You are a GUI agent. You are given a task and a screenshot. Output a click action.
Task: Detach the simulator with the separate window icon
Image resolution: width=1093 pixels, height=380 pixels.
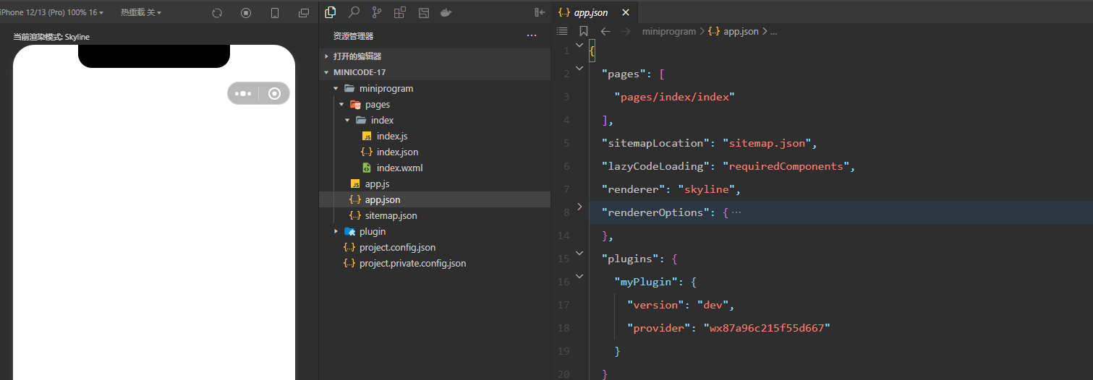point(304,13)
